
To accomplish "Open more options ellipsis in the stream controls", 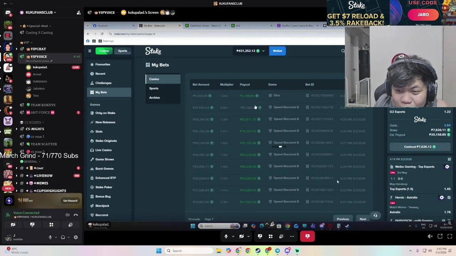I will click(292, 236).
